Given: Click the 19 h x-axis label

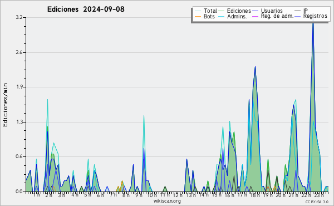Looking at the screenshot, I should tap(268, 195).
